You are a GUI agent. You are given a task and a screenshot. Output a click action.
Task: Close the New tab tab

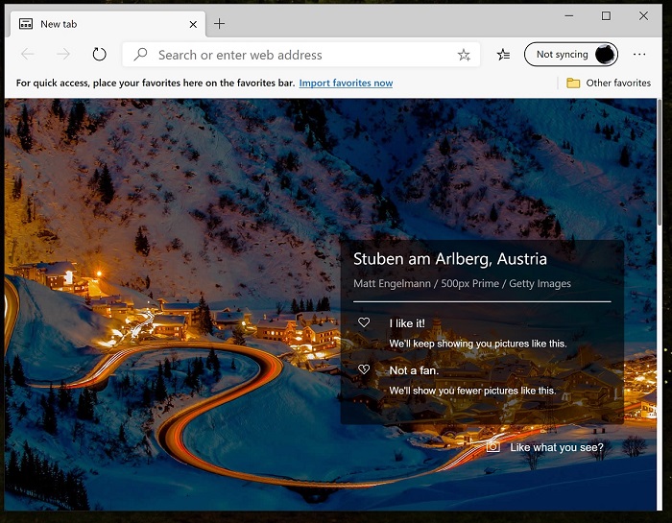[193, 24]
